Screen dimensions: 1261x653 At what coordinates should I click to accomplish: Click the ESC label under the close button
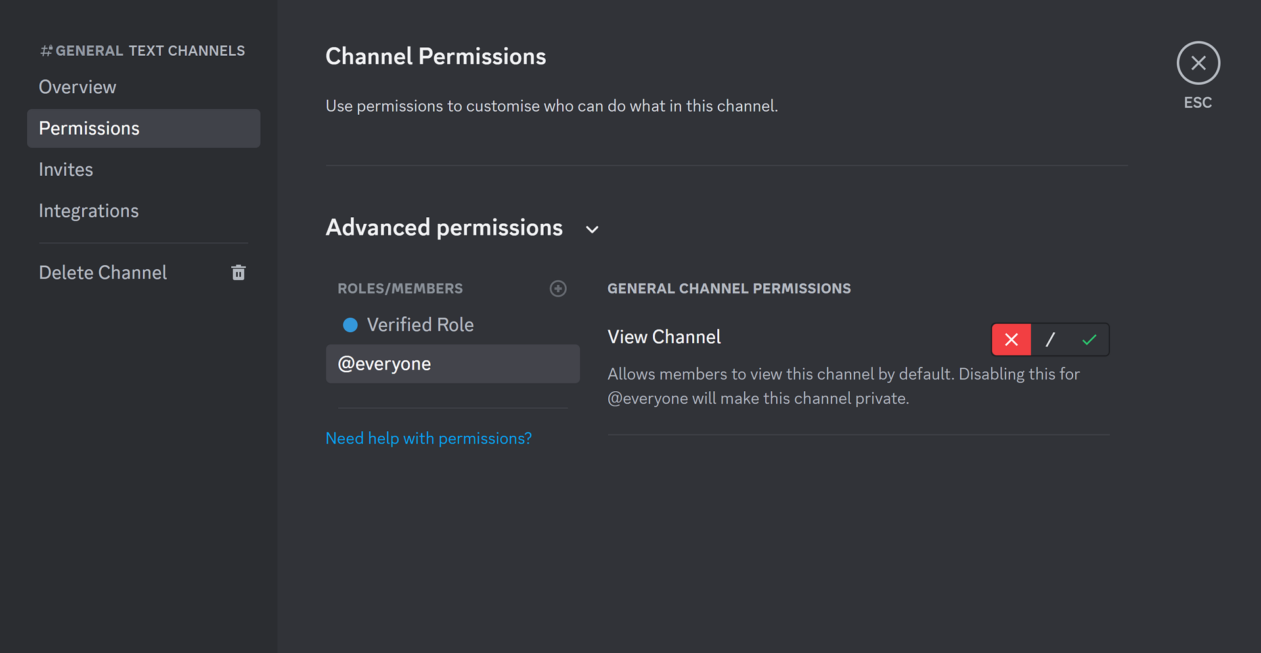1198,103
